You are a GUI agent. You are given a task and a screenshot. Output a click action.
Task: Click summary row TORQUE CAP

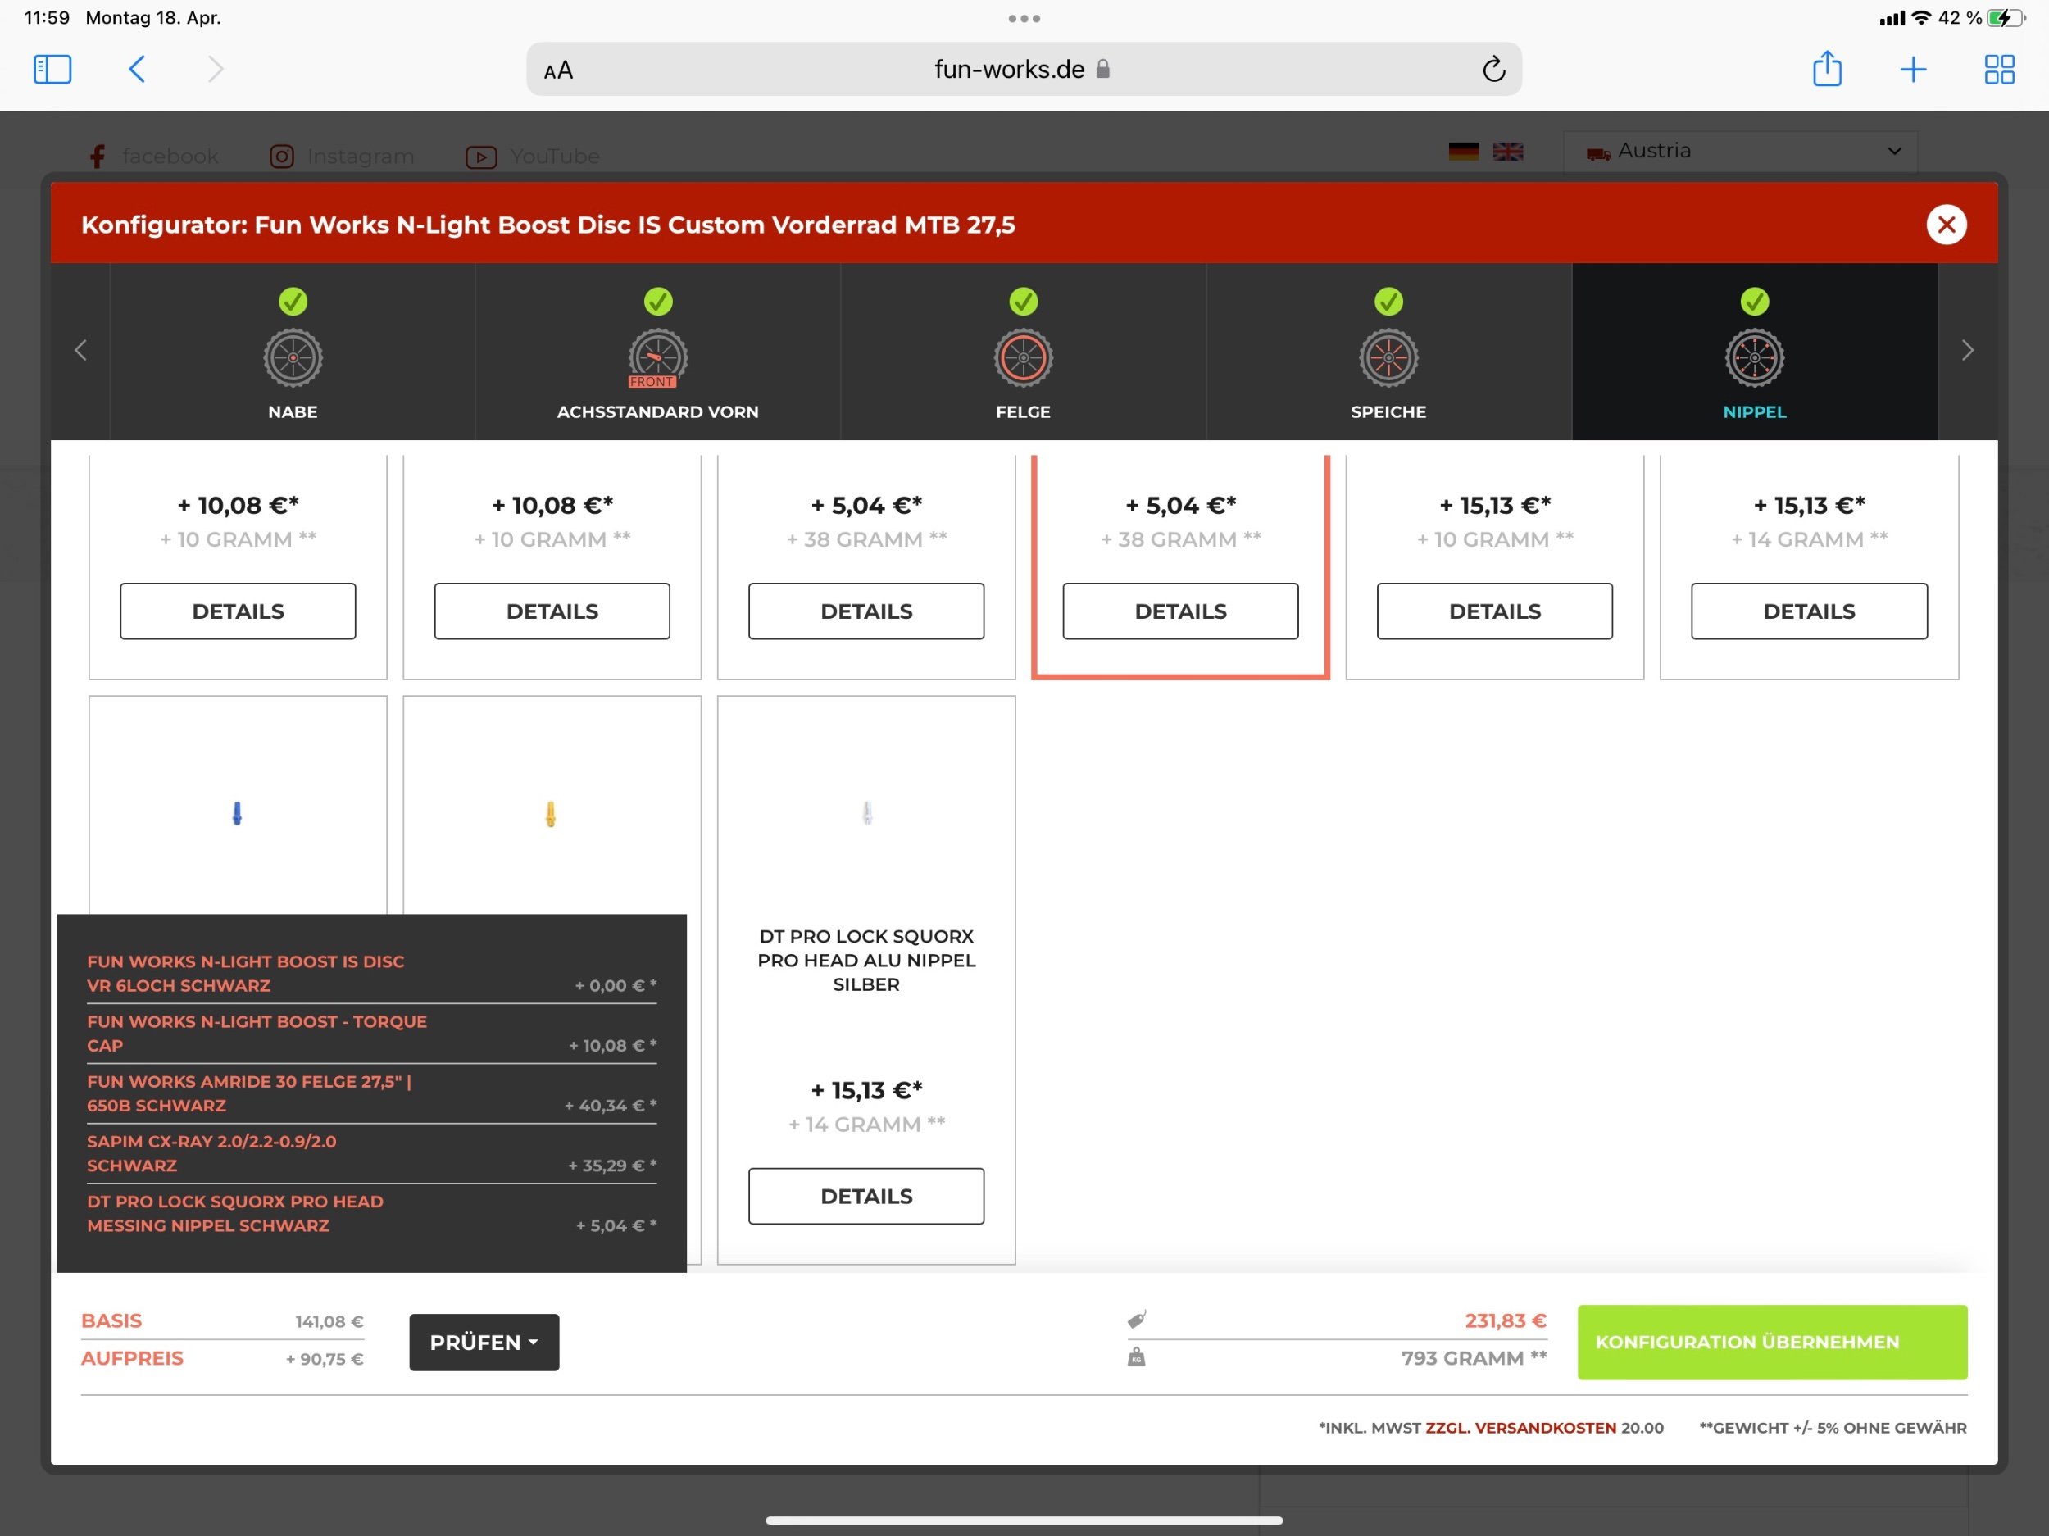371,1033
